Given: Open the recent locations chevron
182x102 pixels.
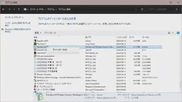Looking at the screenshot, I should click(14, 9).
